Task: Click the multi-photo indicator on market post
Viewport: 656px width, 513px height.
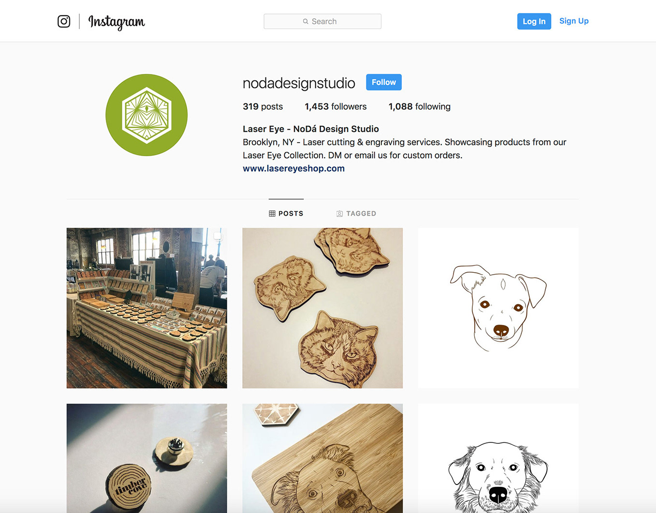Action: [218, 236]
